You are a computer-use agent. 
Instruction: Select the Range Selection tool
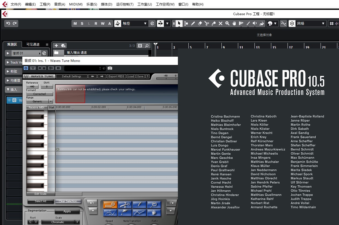coord(186,24)
